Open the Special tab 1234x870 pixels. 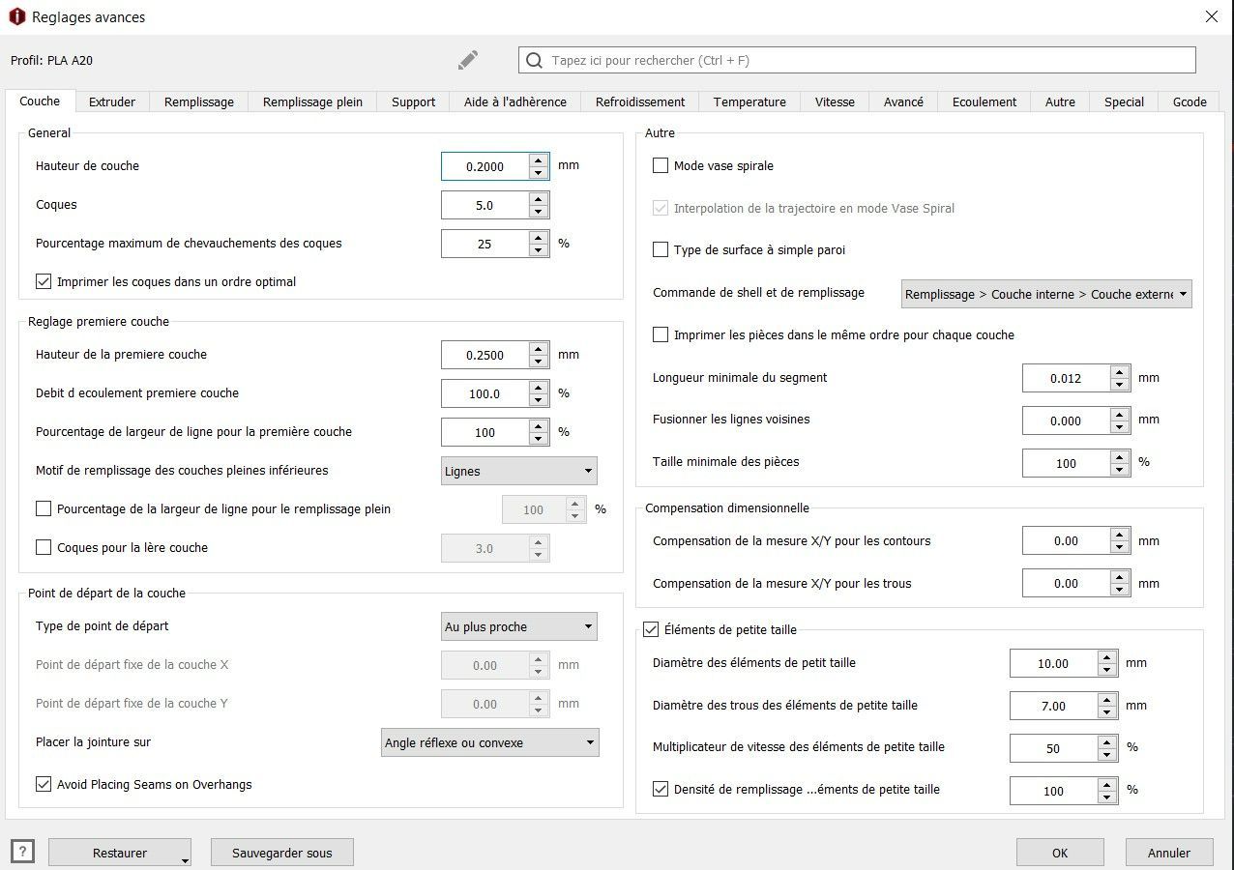1124,101
